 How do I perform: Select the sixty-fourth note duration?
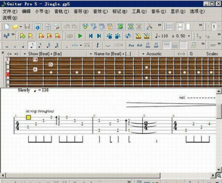[57, 46]
